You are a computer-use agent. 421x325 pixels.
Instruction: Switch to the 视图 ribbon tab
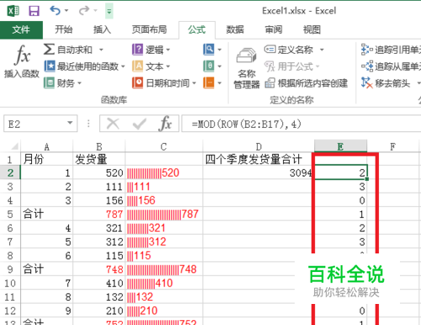coord(312,29)
